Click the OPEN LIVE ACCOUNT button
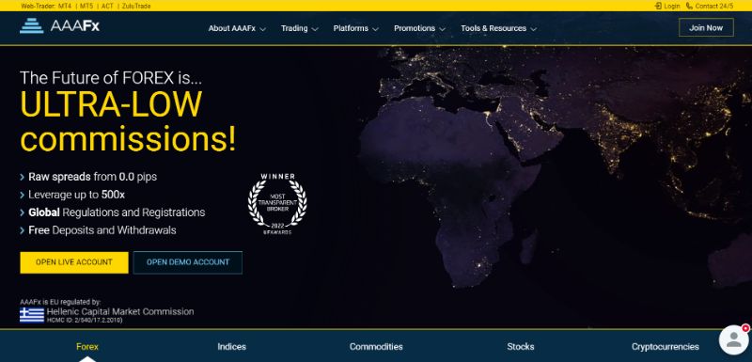Screen dimensions: 752x362 [x=74, y=262]
